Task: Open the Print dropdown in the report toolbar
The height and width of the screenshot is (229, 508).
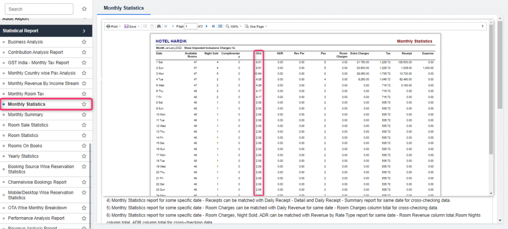Action: [113, 27]
